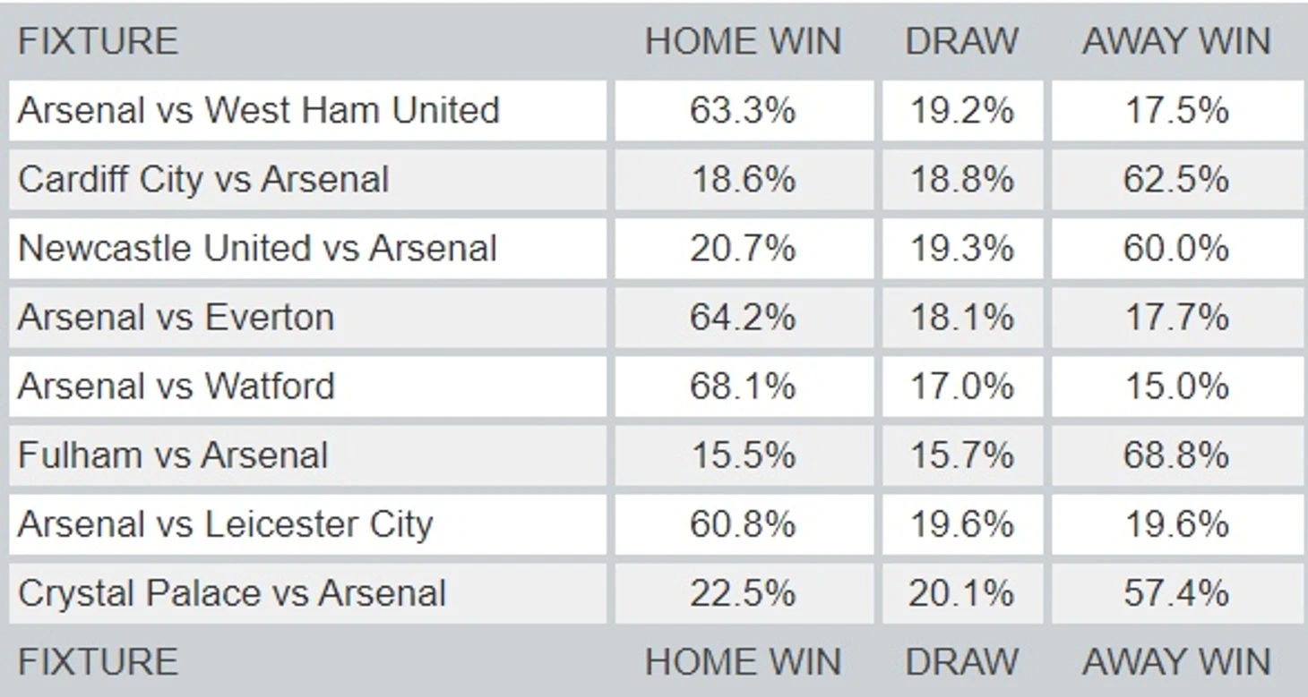Select the HOME WIN column header at top
Screen dimensions: 1308x697
pos(743,41)
